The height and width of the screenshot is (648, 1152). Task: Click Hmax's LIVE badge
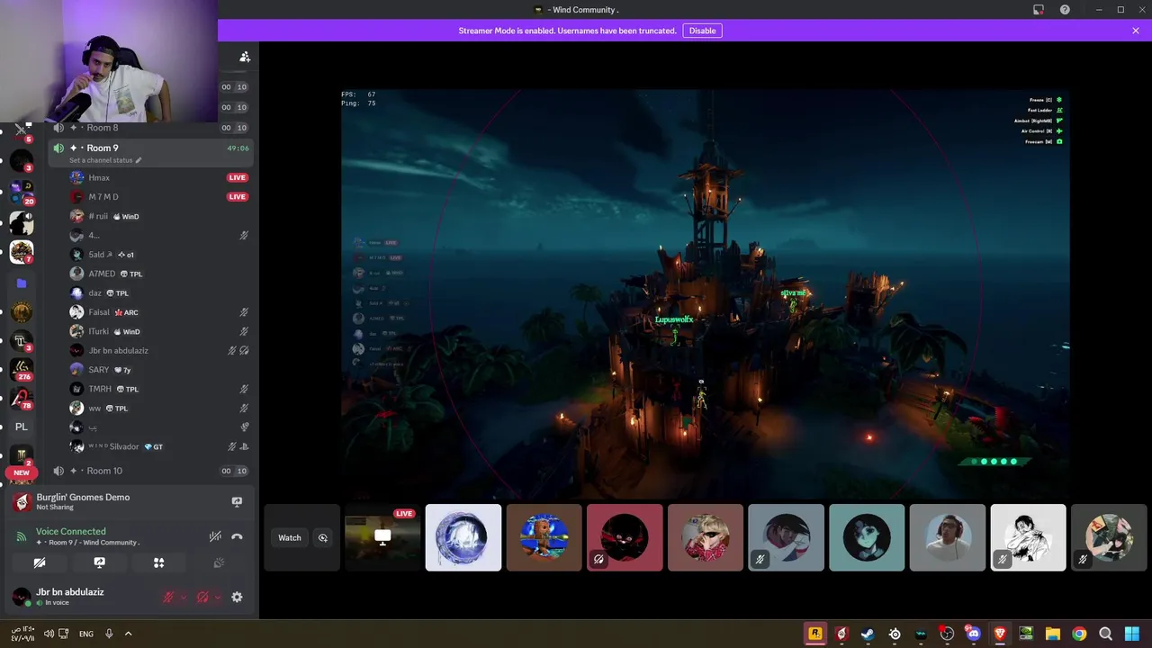[237, 177]
